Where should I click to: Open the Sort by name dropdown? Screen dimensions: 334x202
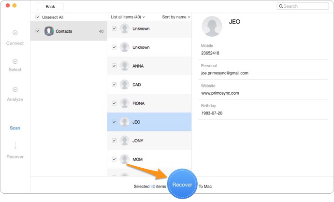[176, 17]
